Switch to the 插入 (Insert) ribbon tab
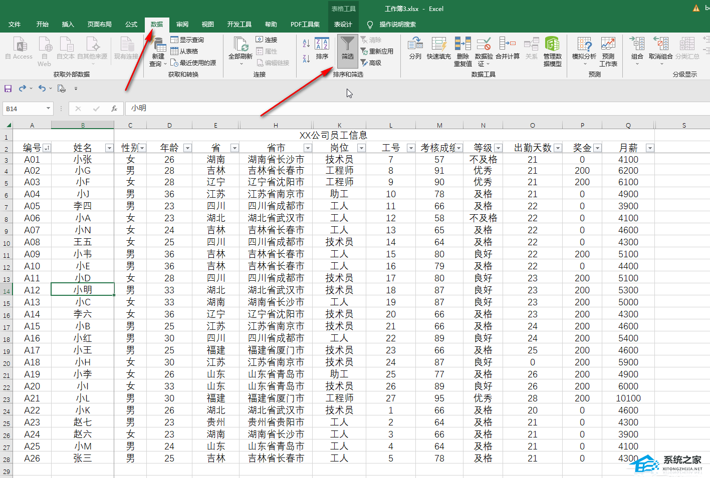Image resolution: width=710 pixels, height=478 pixels. 68,25
